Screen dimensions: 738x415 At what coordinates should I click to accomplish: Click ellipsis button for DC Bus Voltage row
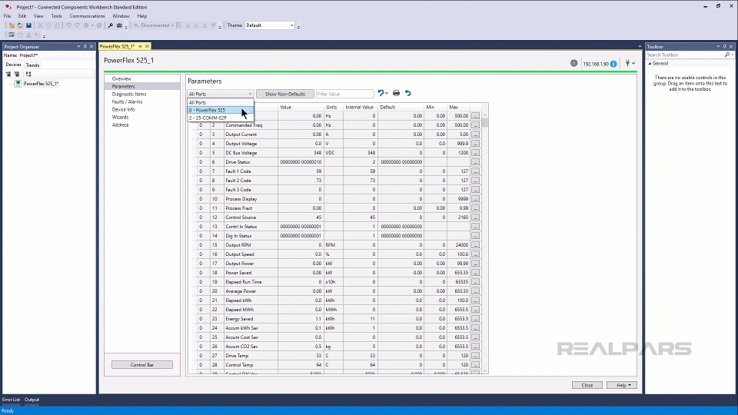475,153
